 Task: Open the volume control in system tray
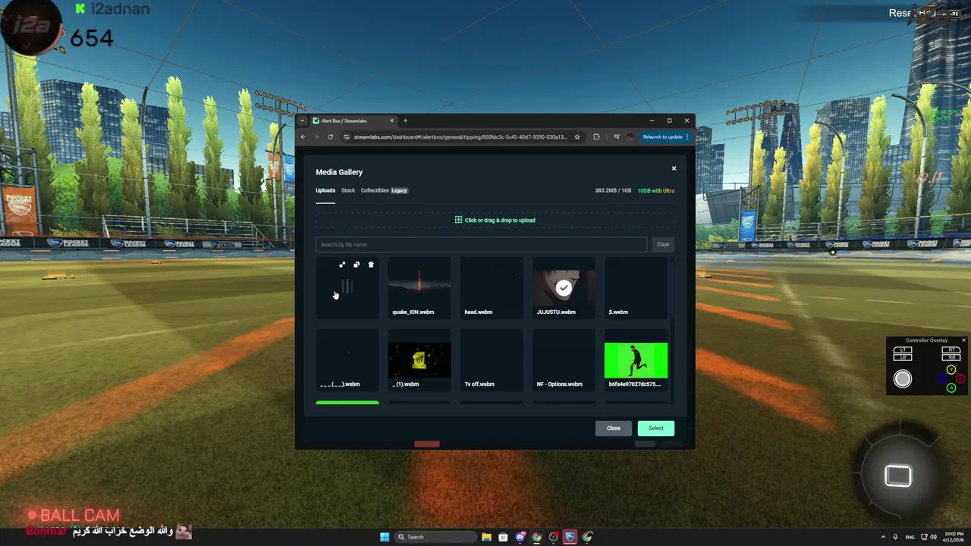point(933,537)
